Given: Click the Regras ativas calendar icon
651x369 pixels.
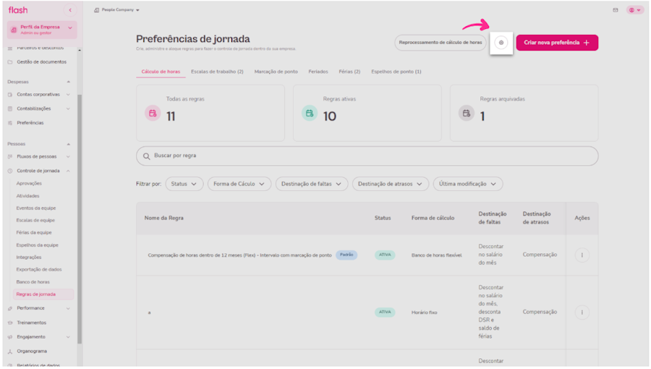Looking at the screenshot, I should tap(310, 113).
